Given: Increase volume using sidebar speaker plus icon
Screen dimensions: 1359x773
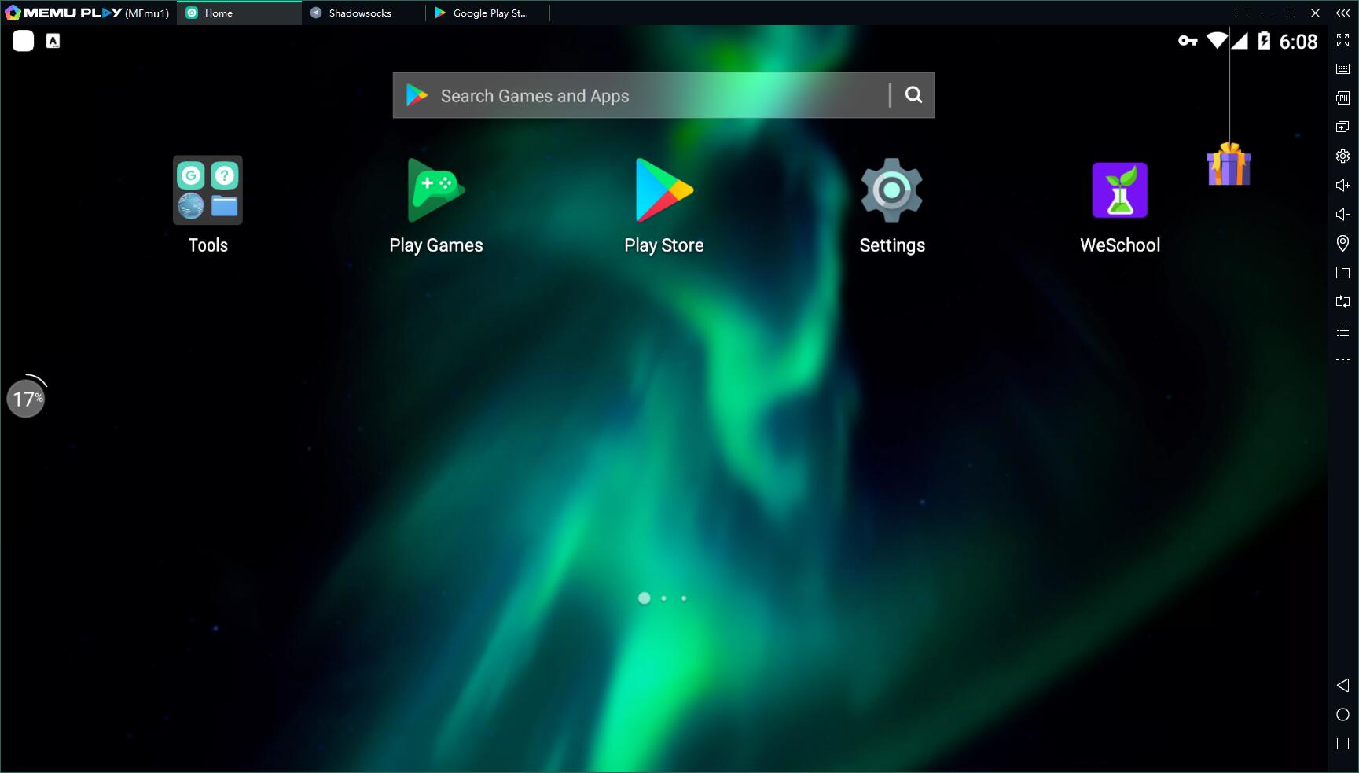Looking at the screenshot, I should pyautogui.click(x=1342, y=186).
